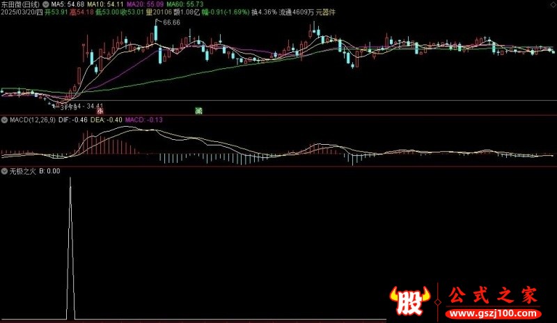The width and height of the screenshot is (557, 323).
Task: Click the float shares 流通4609万
Action: (x=297, y=13)
